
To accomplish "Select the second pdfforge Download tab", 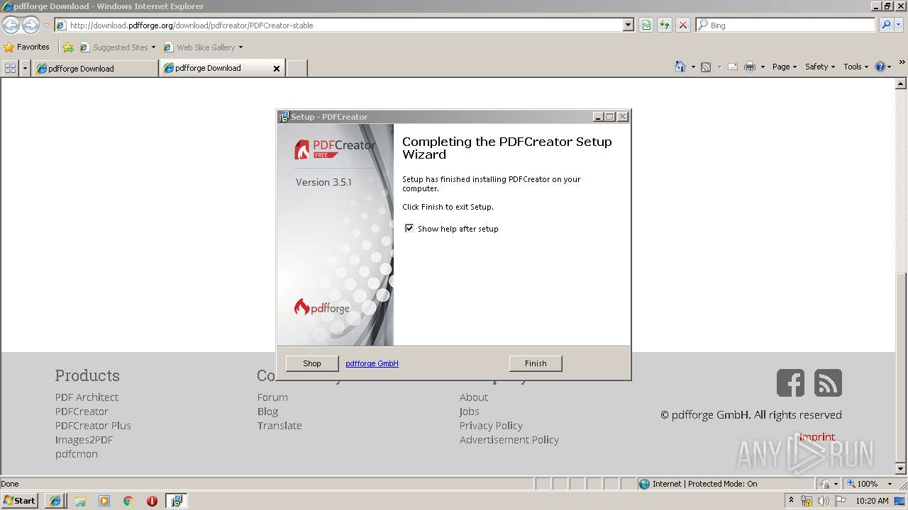I will coord(215,68).
